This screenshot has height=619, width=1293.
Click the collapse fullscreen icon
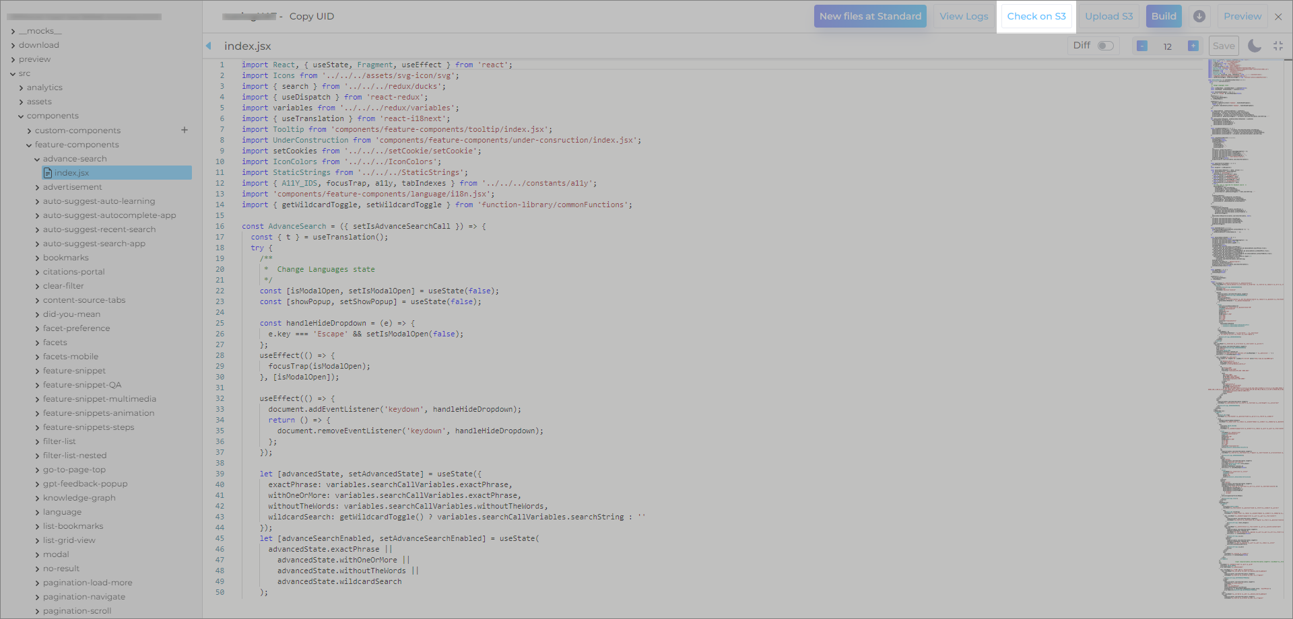[x=1278, y=46]
